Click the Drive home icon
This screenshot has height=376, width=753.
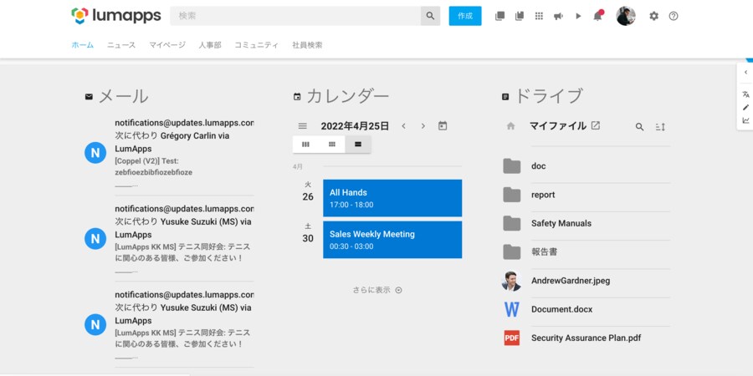click(510, 126)
